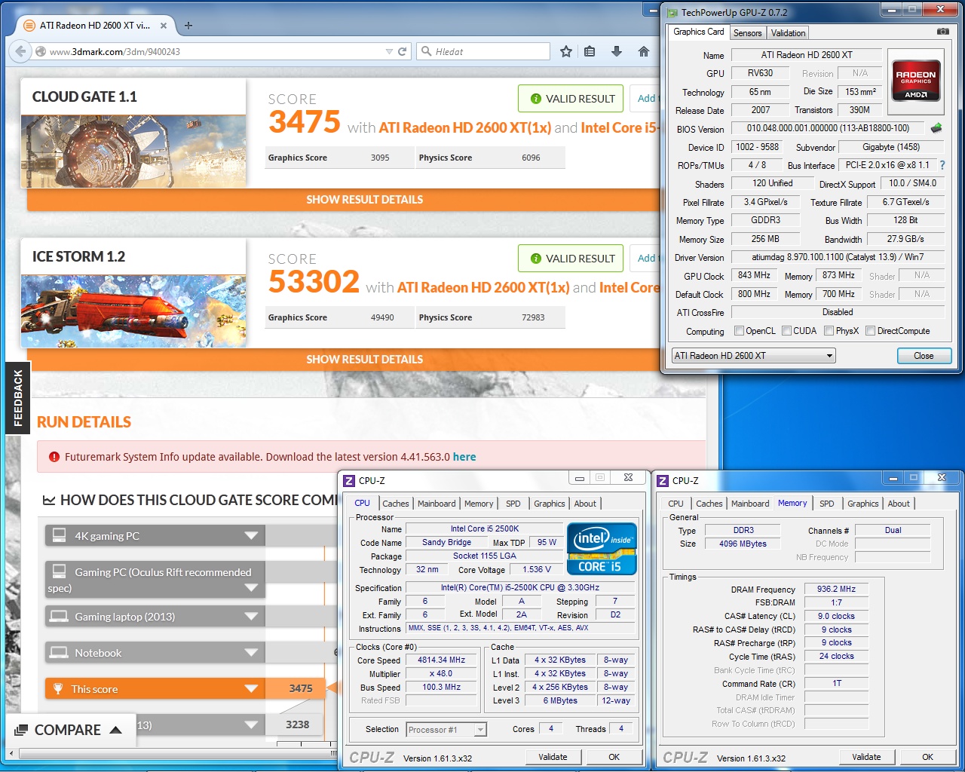Bookmark this page with the star icon

[x=566, y=51]
